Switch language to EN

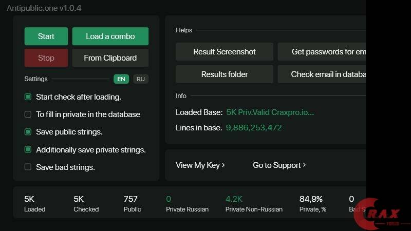pyautogui.click(x=121, y=79)
